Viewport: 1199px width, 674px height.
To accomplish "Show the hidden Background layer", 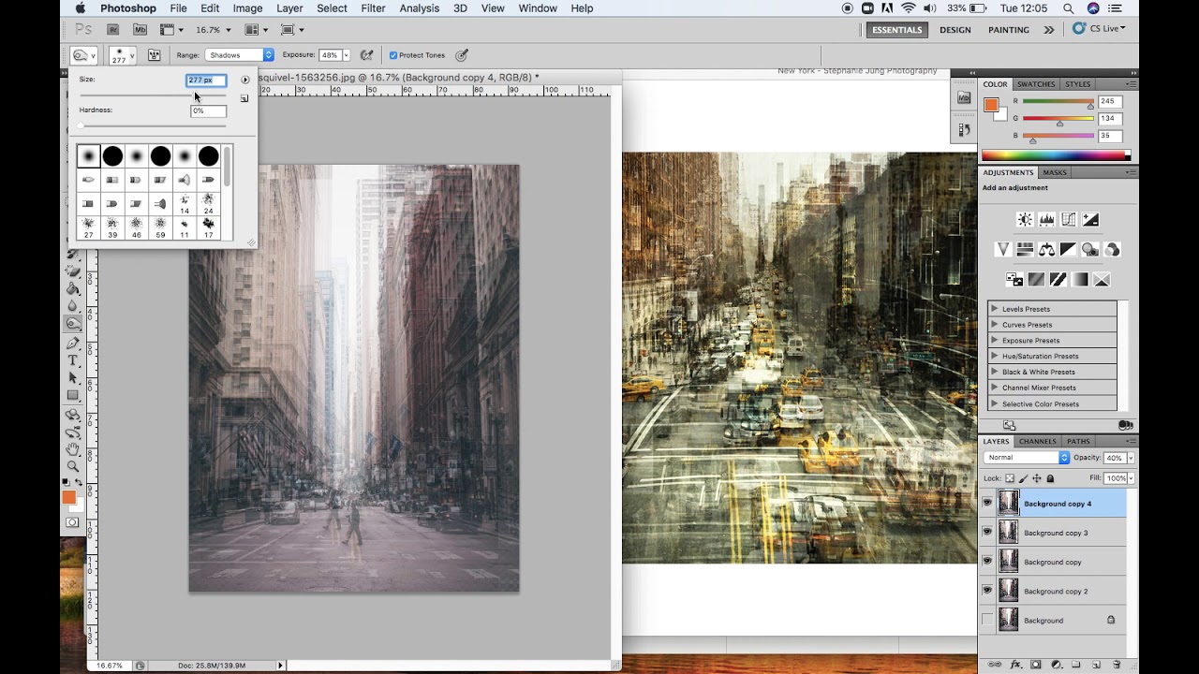I will click(x=986, y=620).
